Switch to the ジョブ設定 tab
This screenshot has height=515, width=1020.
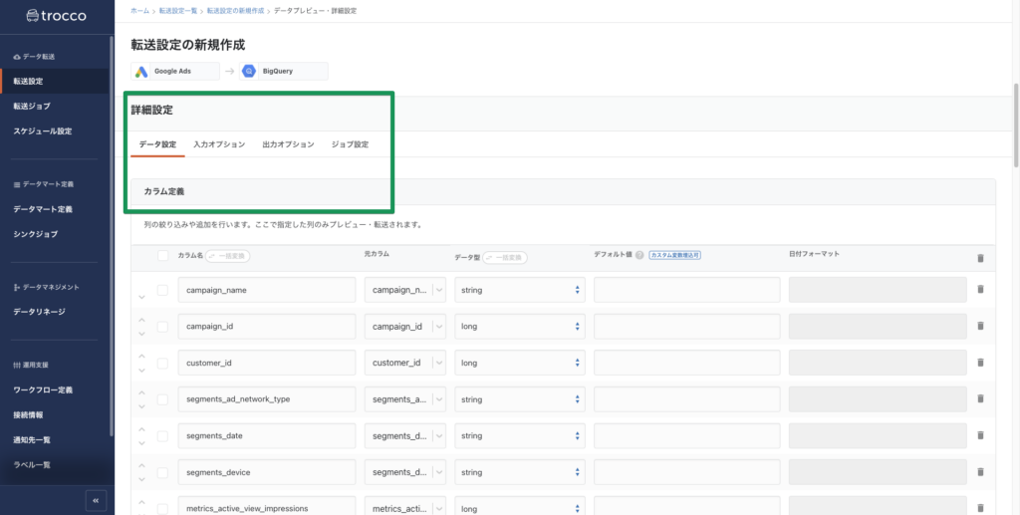pyautogui.click(x=350, y=144)
